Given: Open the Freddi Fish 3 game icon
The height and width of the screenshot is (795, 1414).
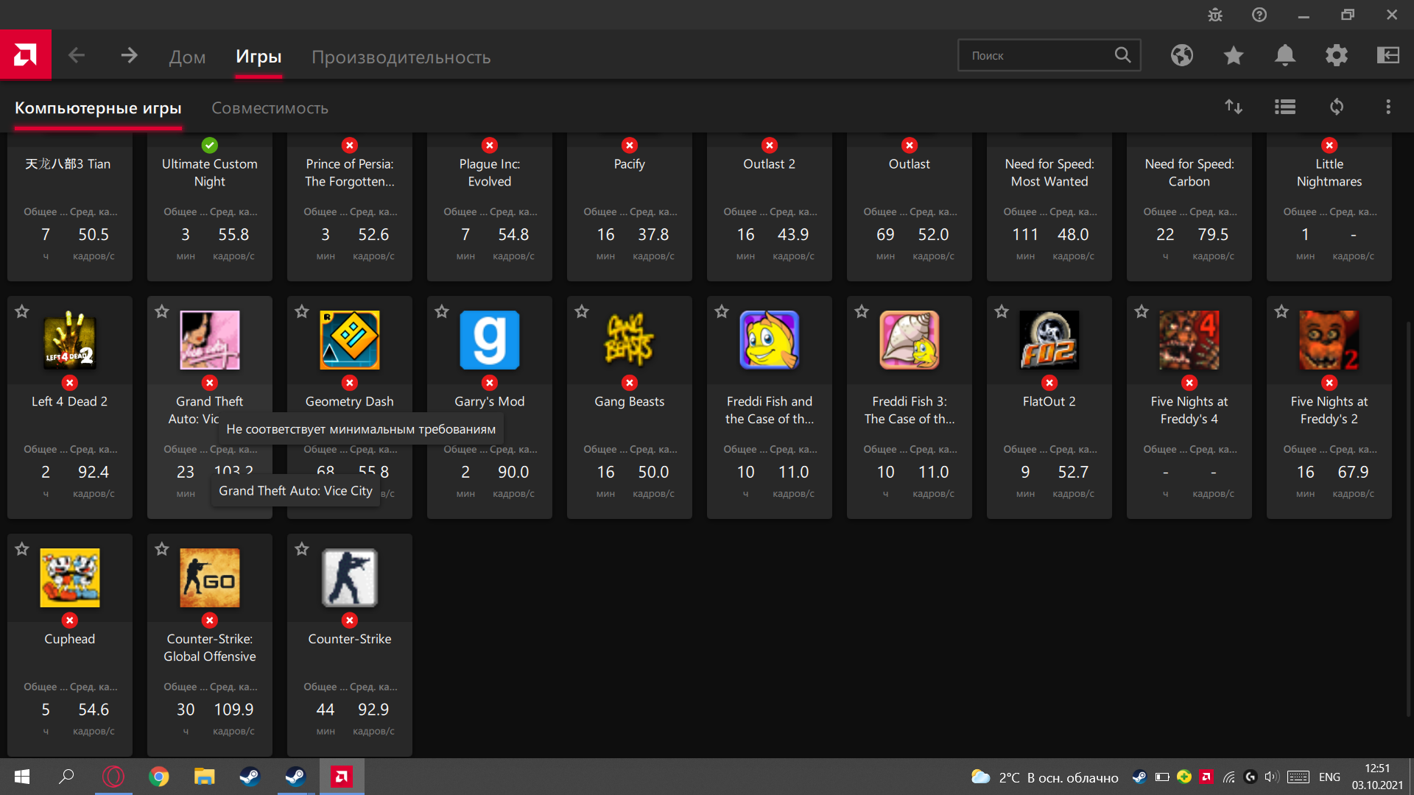Looking at the screenshot, I should [910, 340].
